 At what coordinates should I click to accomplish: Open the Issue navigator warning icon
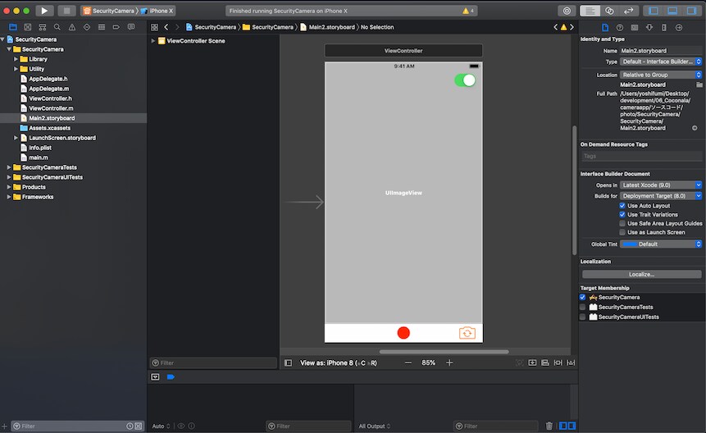tap(72, 27)
